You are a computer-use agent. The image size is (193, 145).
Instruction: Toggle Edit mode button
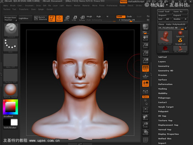tap(52, 18)
